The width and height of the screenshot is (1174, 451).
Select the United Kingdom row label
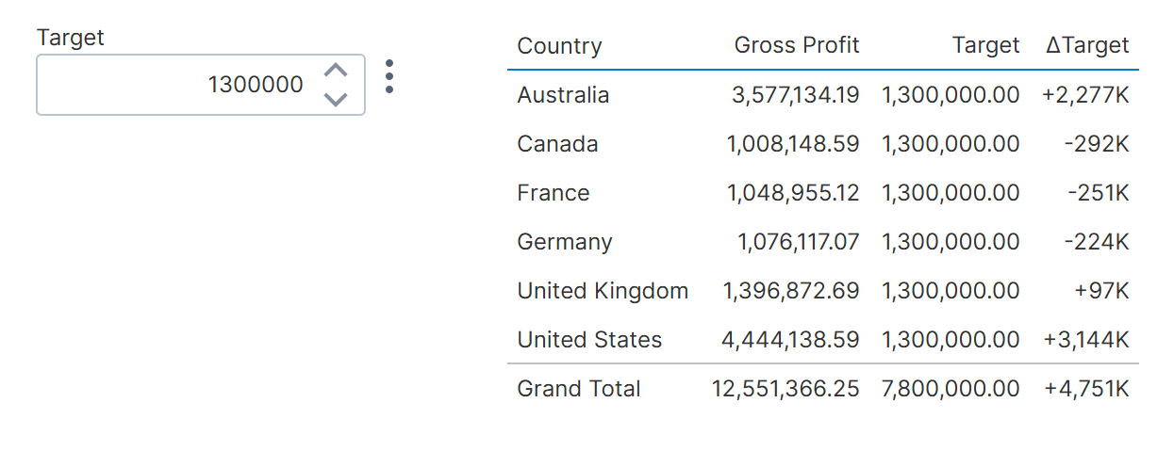[603, 291]
